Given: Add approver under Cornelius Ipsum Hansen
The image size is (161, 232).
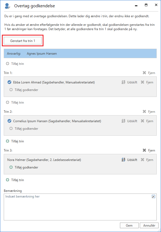Looking at the screenshot, I should pos(11,129).
